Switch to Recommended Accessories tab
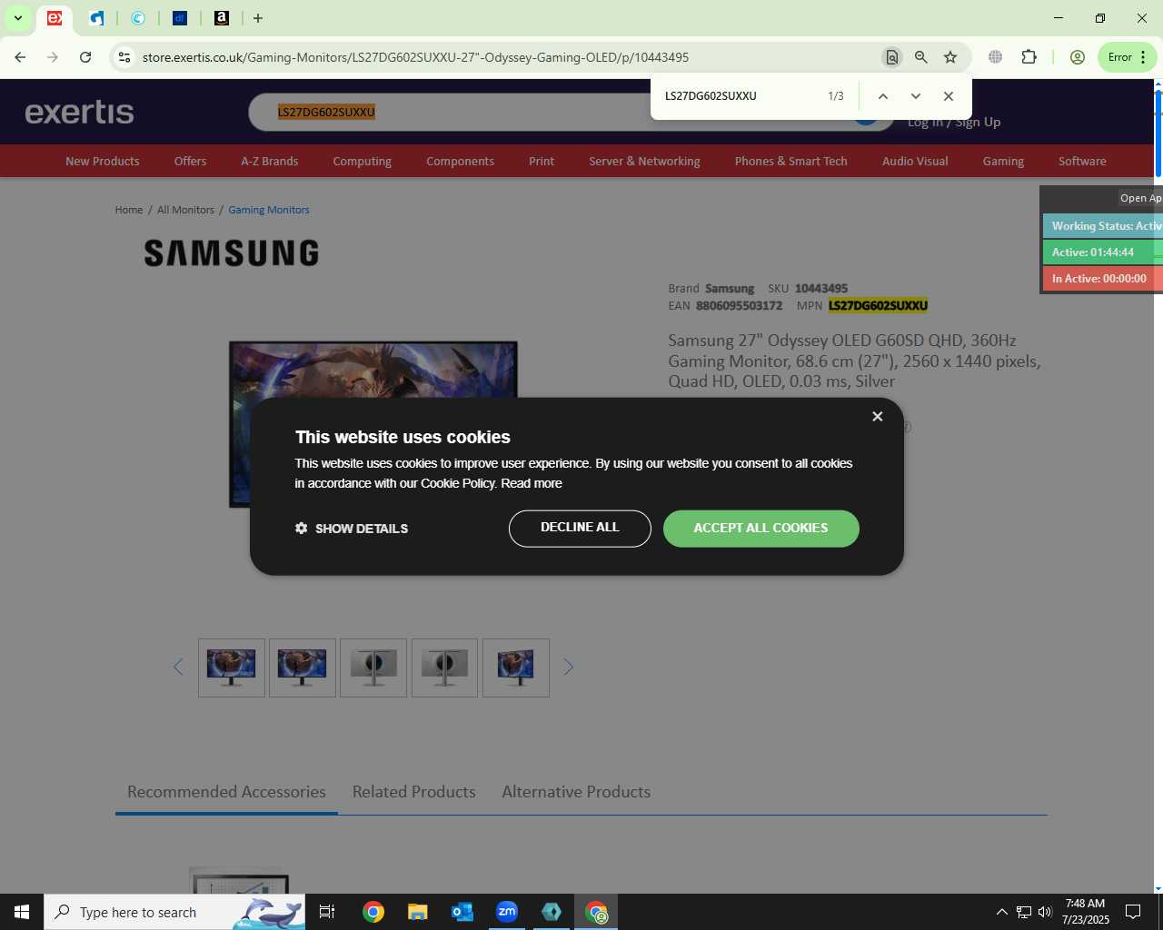The image size is (1163, 930). coord(226,792)
